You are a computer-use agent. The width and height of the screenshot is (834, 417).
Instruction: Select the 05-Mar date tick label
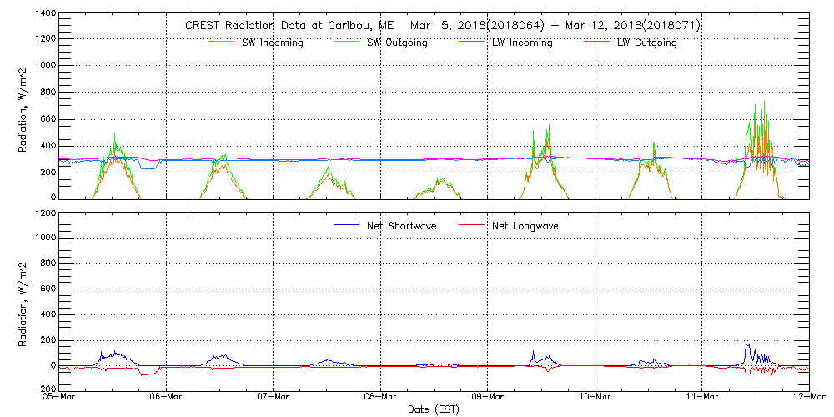click(60, 397)
